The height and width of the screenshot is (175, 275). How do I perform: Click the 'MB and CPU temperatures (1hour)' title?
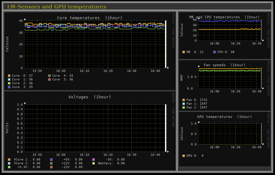click(x=224, y=17)
